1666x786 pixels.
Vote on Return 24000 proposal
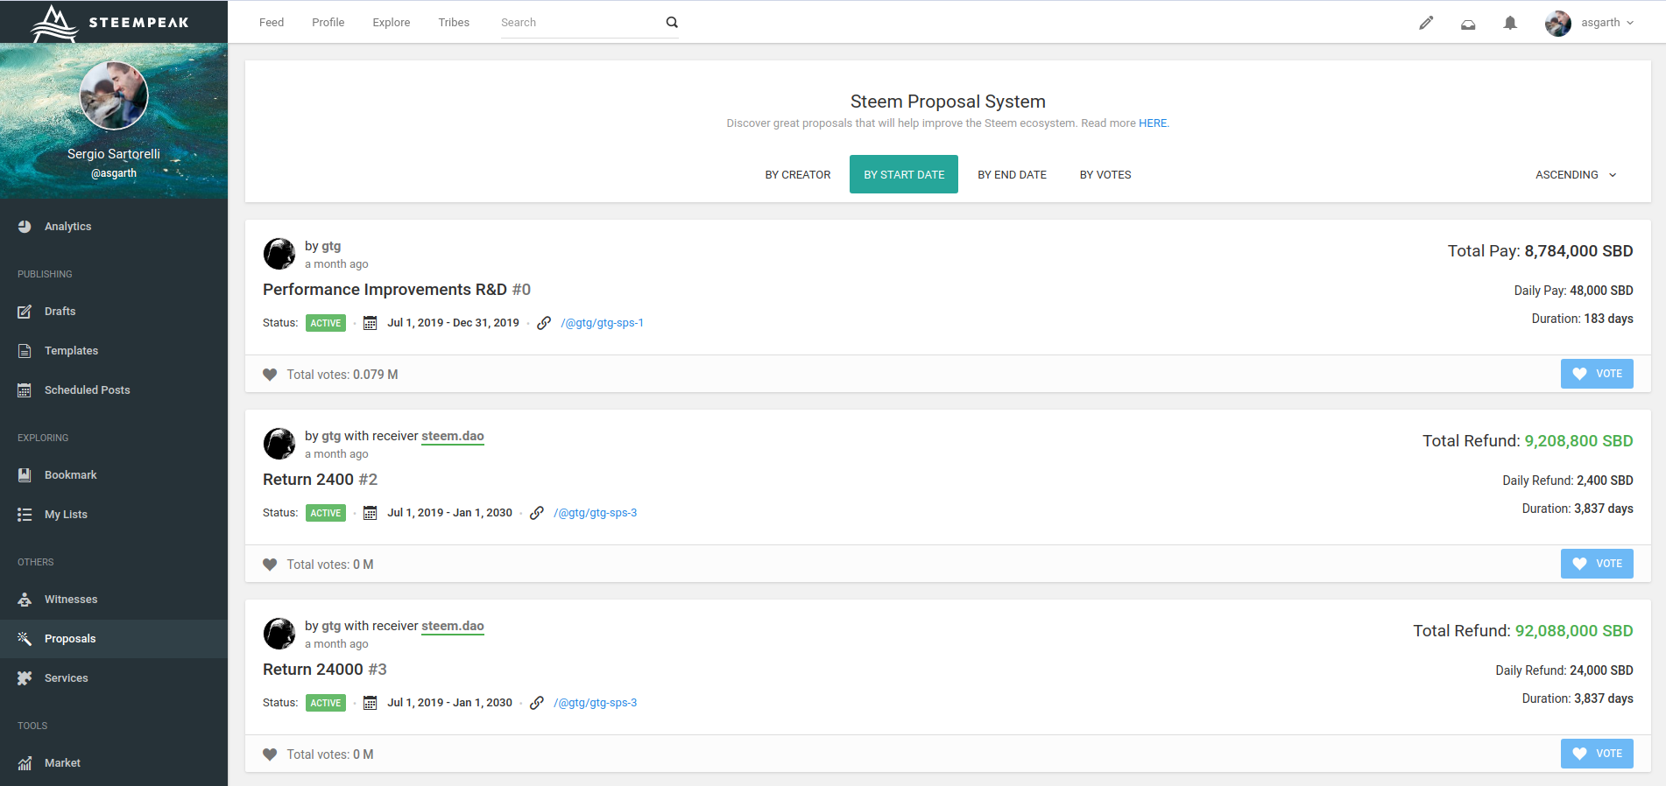[x=1597, y=754]
